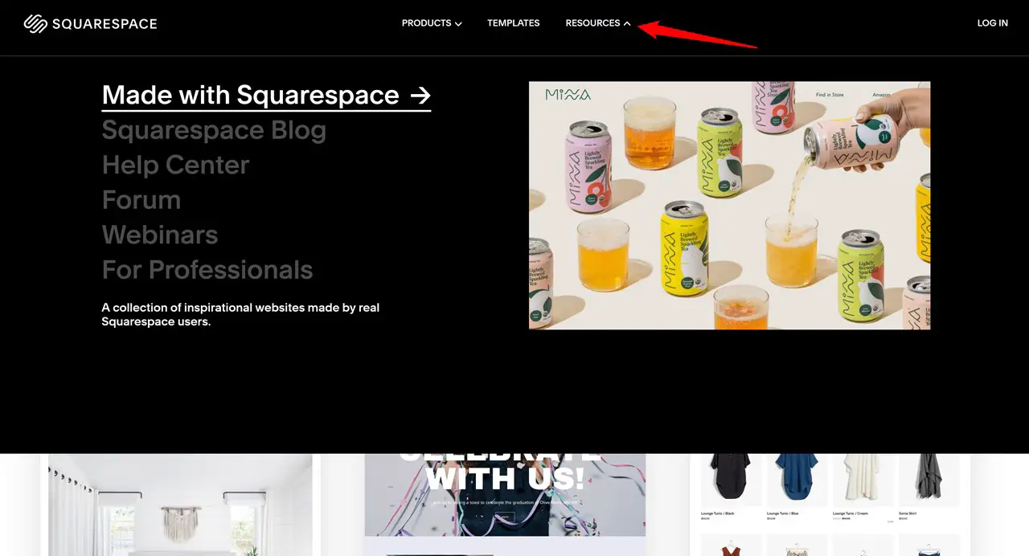Select Webinars in Resources menu
This screenshot has height=556, width=1029.
[160, 235]
